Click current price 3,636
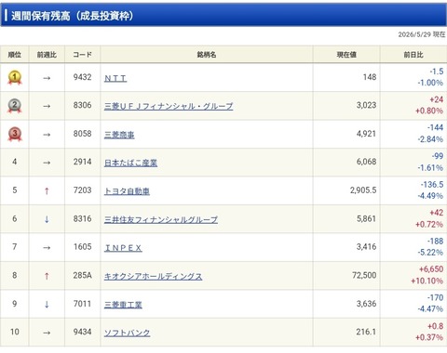This screenshot has width=447, height=353. 366,304
